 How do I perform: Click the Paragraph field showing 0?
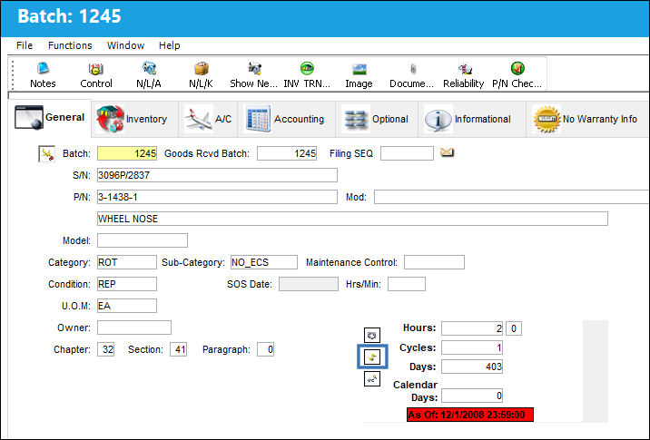click(266, 349)
